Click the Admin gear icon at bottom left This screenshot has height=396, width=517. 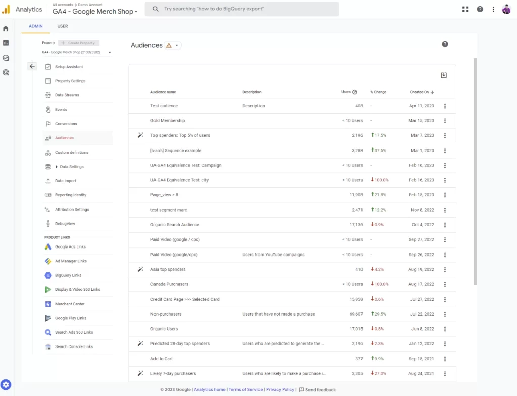(6, 385)
